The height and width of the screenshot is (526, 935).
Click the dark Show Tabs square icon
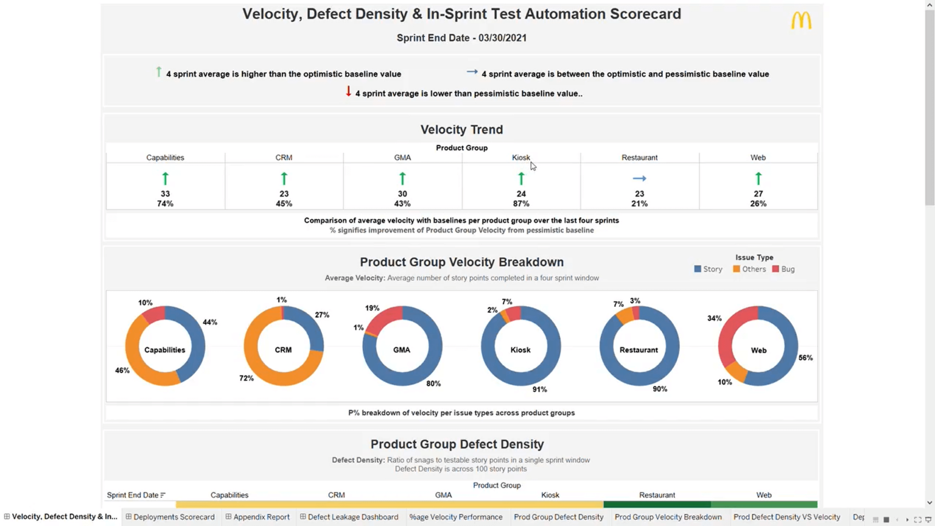click(886, 520)
